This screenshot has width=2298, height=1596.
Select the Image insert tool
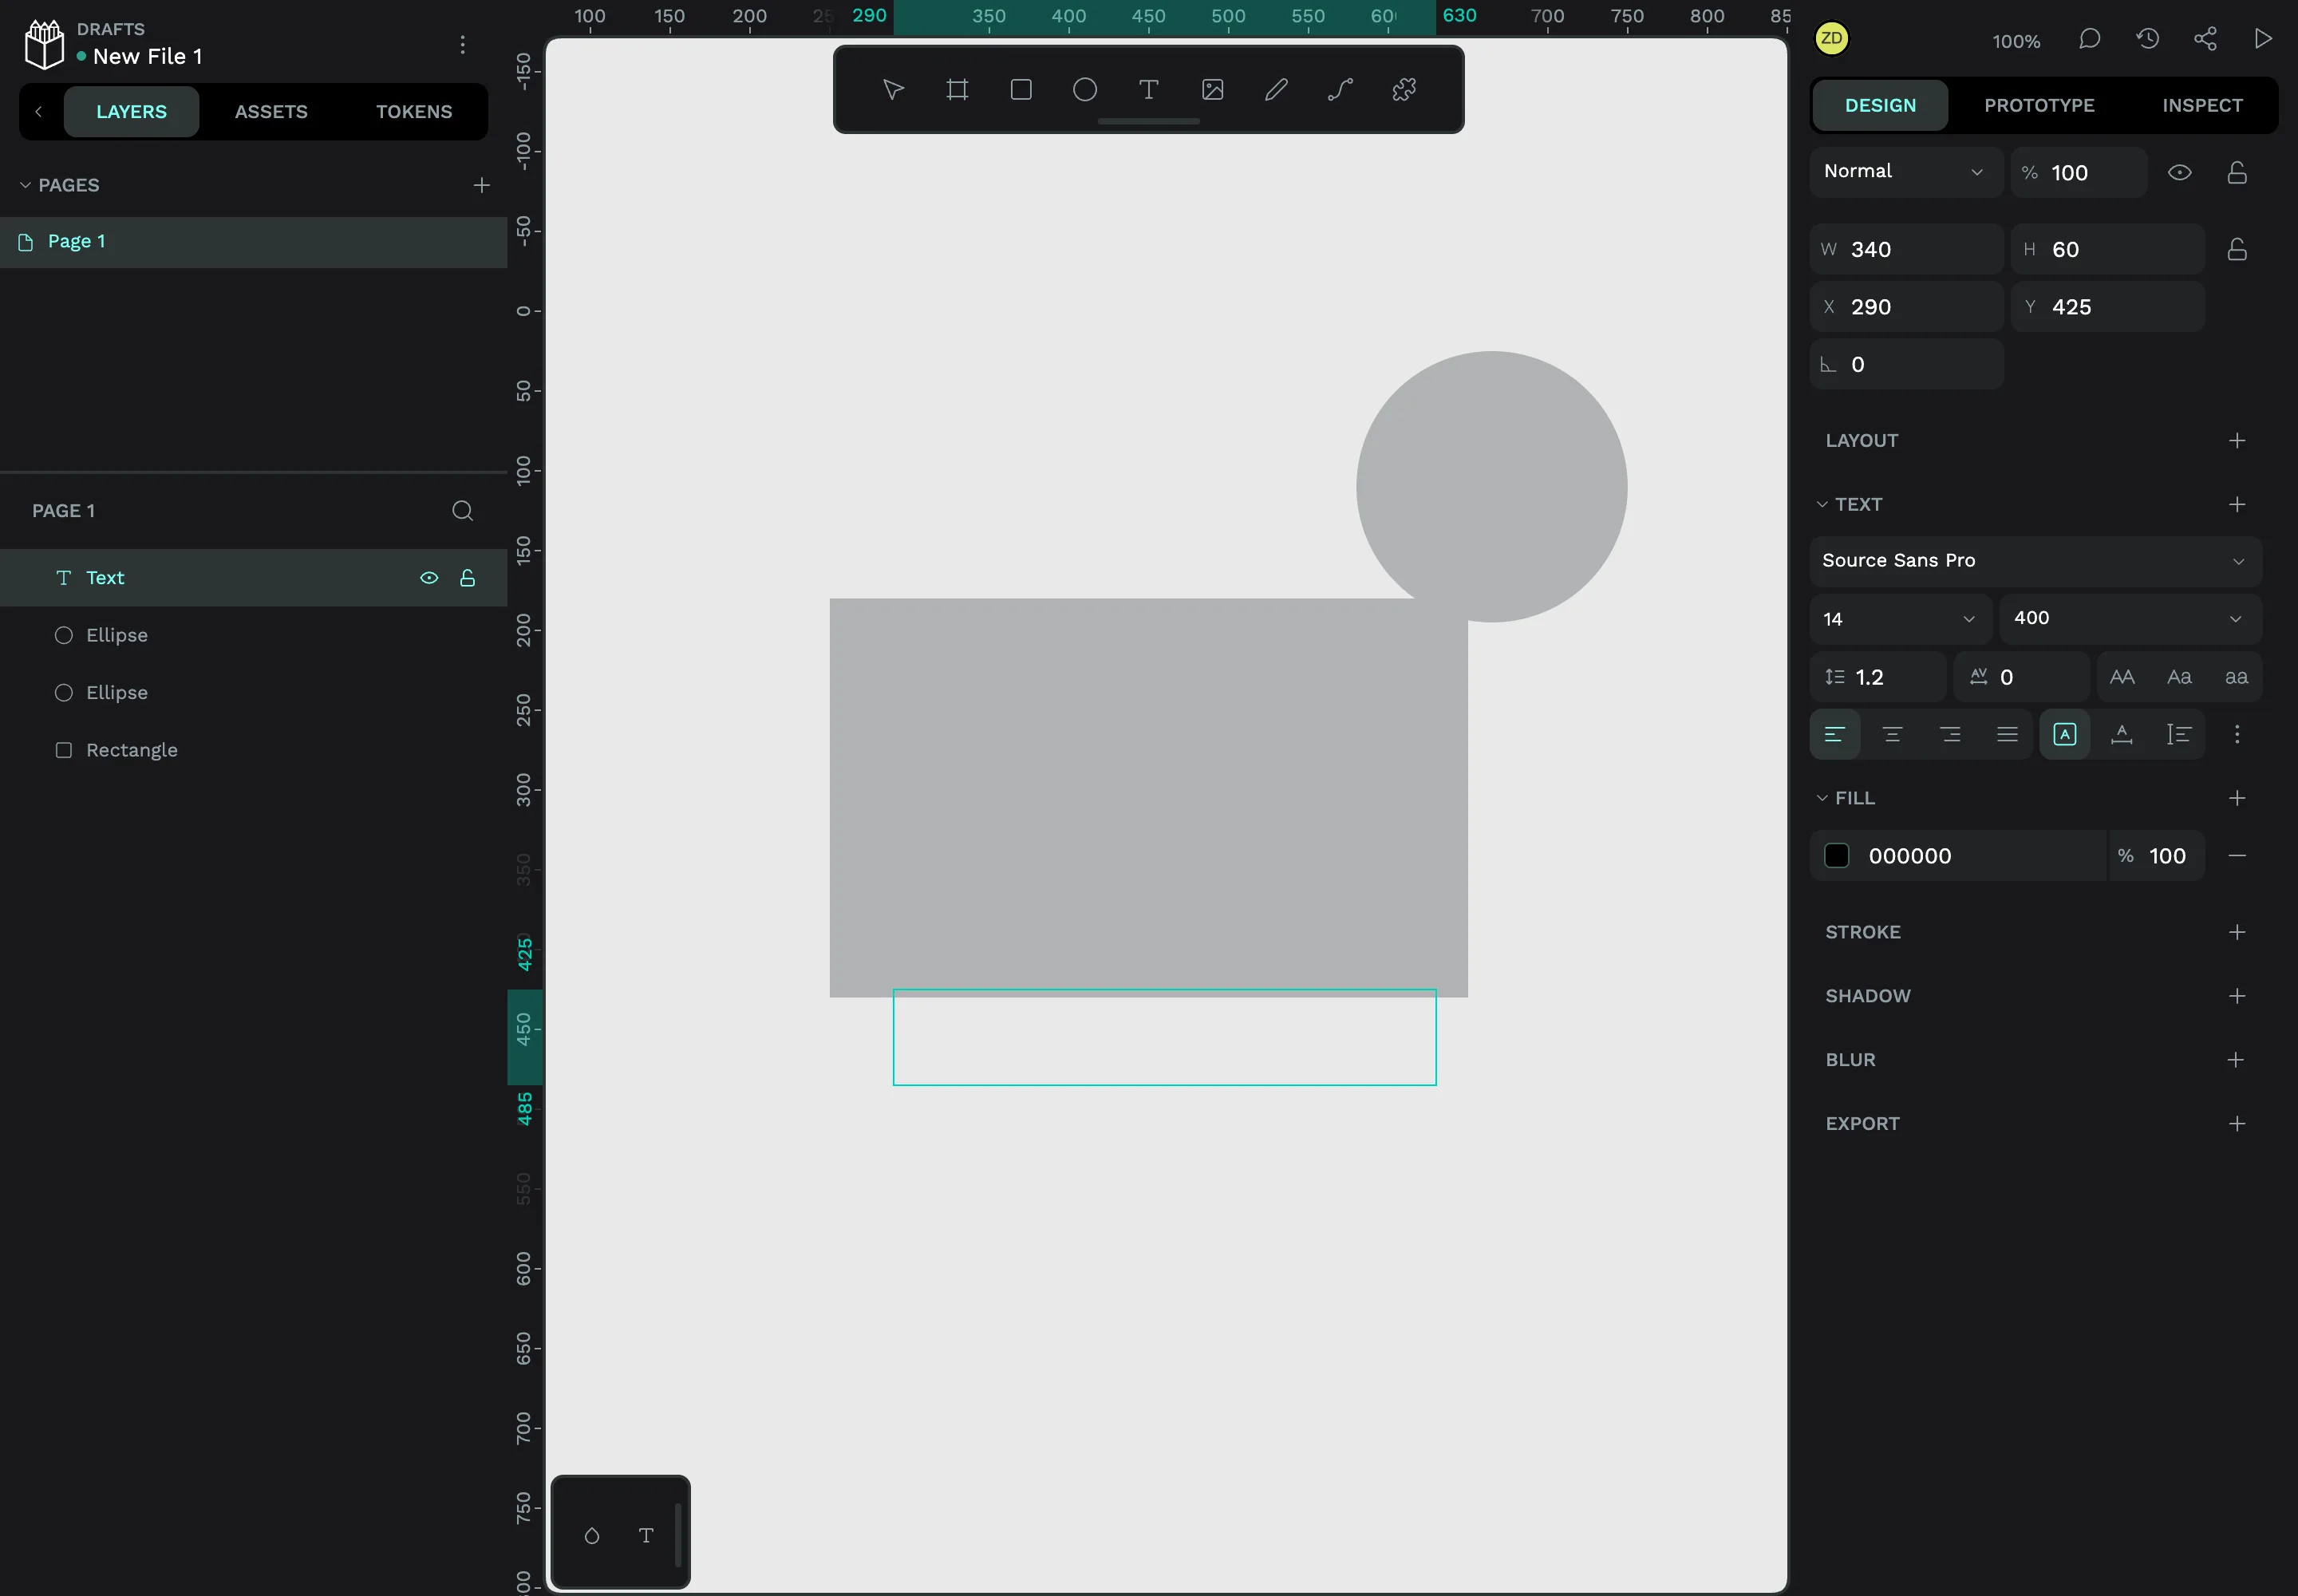coord(1213,90)
